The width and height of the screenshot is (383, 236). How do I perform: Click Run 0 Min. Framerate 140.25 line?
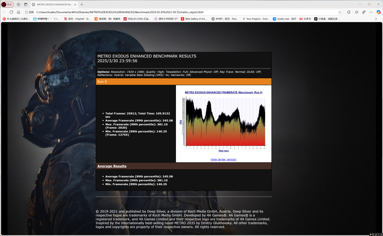pos(136,133)
